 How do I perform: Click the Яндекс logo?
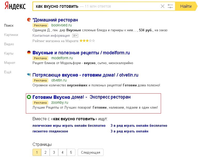15,6
